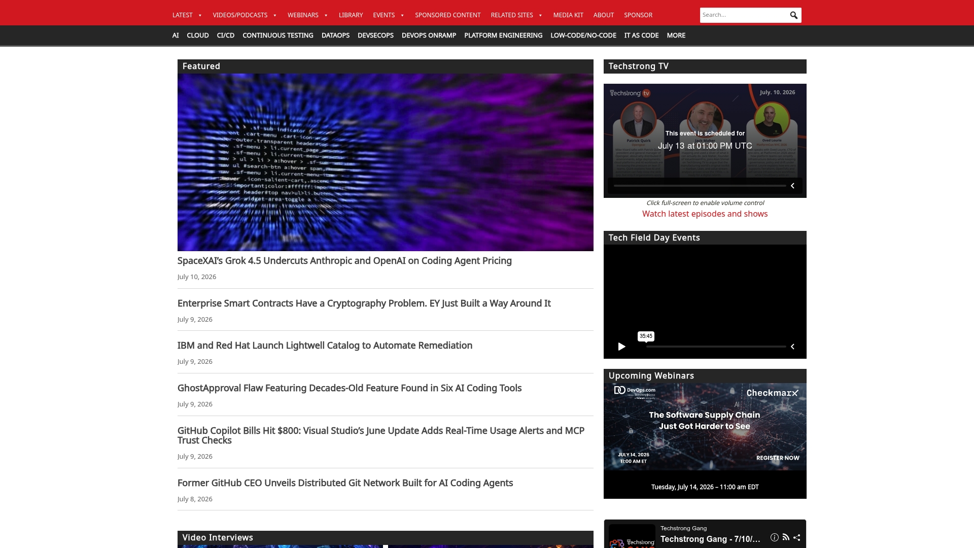Screen dimensions: 974x548
Task: Click the July 8, 2026 article date
Action: click(x=195, y=499)
